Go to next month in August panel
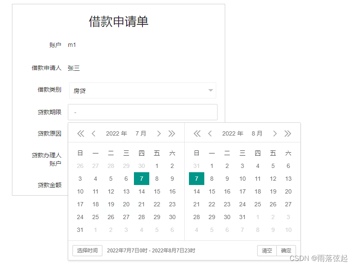The width and height of the screenshot is (354, 266). coord(275,133)
